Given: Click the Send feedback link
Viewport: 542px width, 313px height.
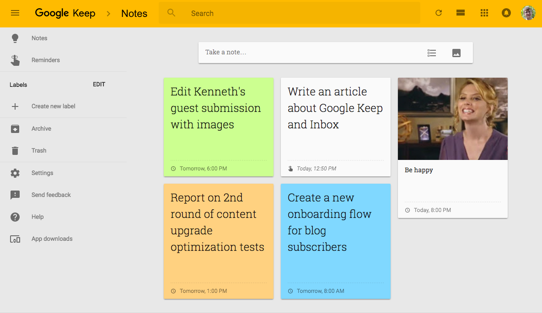Looking at the screenshot, I should click(51, 195).
